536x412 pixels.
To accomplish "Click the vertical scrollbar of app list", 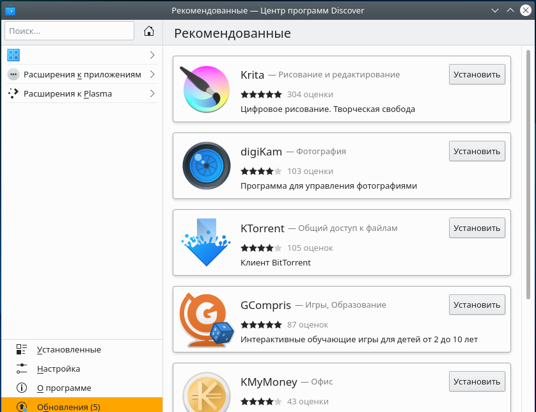I will point(528,175).
